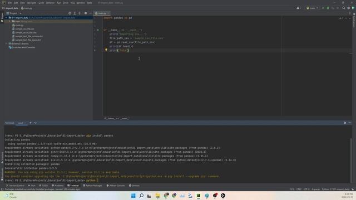Screen dimensions: 356x200
Task: Click Collapse All in Project panel
Action: point(80,13)
